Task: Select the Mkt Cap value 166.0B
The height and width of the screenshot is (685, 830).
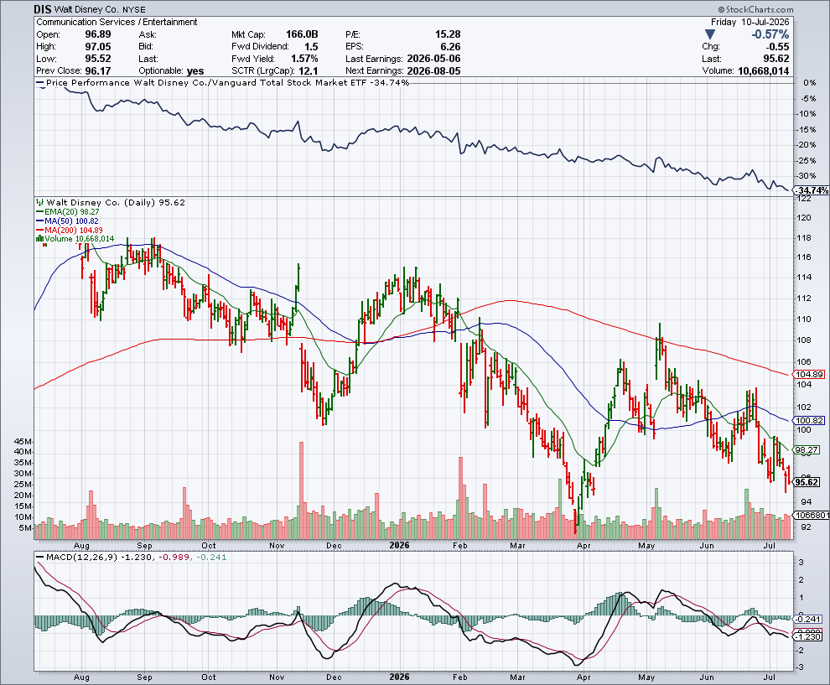Action: pyautogui.click(x=303, y=34)
